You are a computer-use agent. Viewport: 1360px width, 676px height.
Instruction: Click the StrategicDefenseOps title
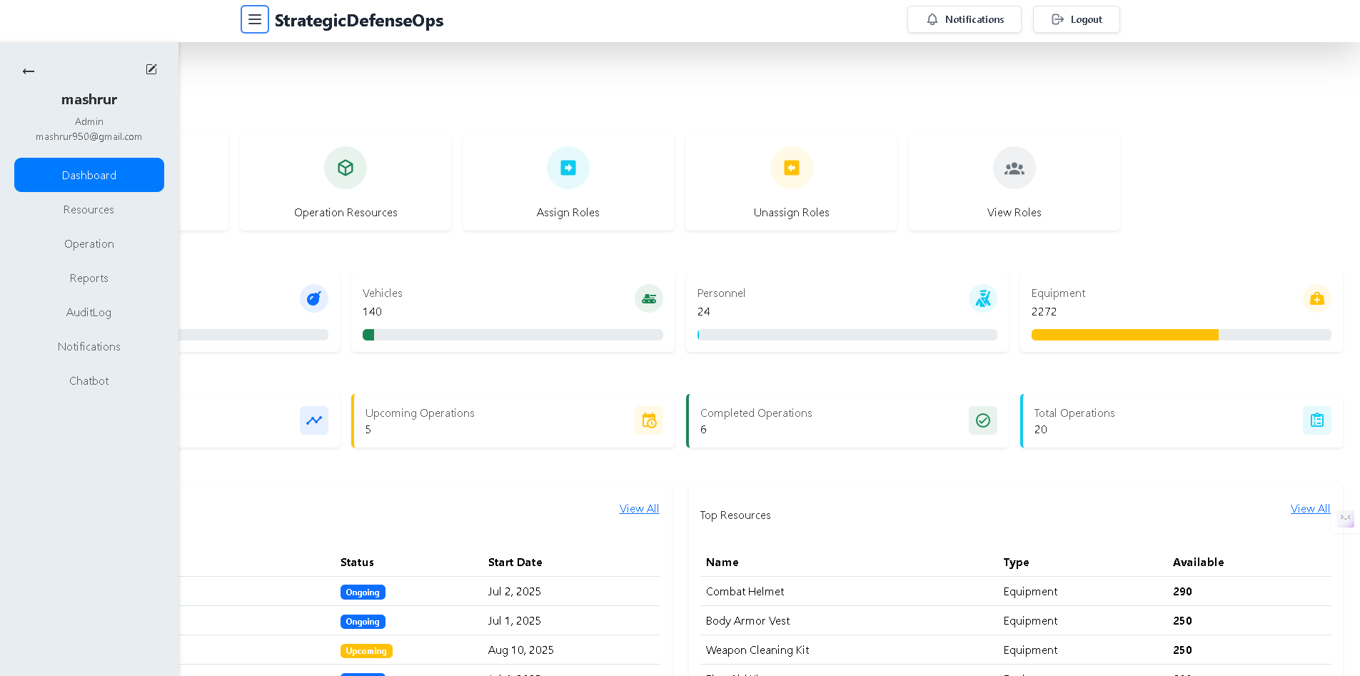pyautogui.click(x=359, y=20)
